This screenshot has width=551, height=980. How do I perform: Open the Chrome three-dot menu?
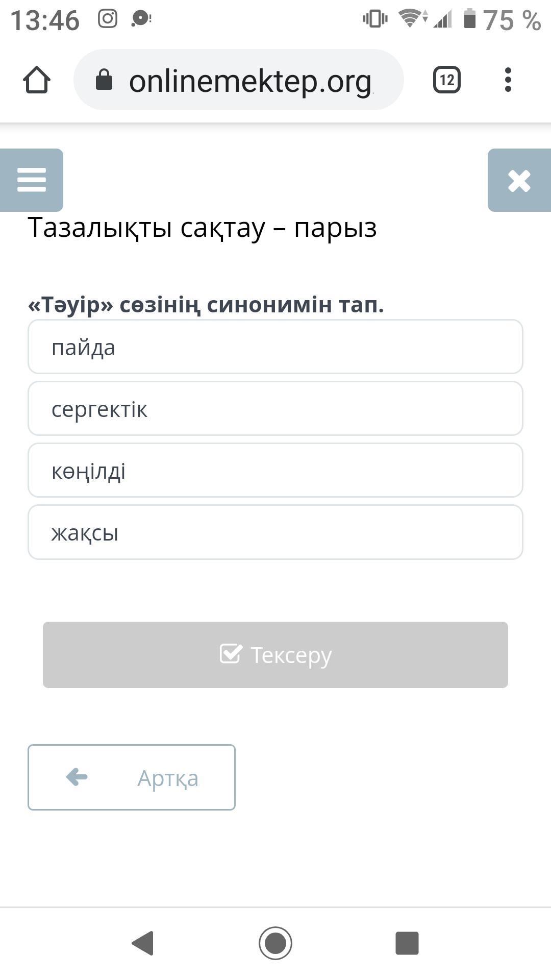(508, 80)
